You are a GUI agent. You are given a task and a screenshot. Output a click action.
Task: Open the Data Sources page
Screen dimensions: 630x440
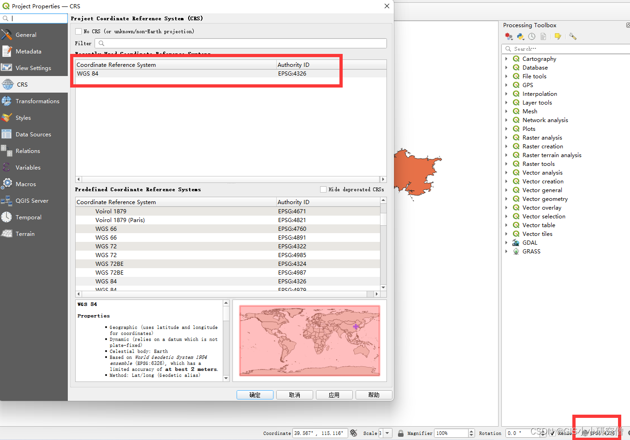tap(34, 134)
